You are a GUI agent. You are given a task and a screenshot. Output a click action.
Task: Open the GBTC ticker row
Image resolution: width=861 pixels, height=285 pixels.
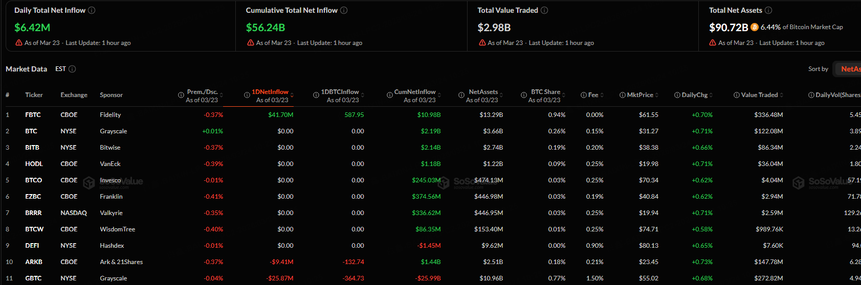(x=33, y=278)
